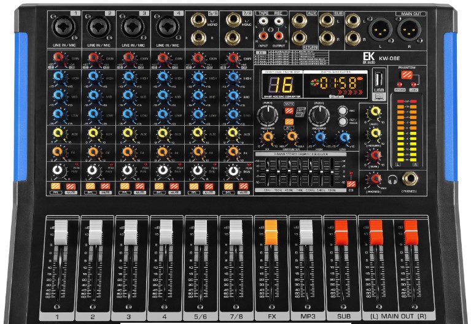471x324 pixels.
Task: Click channel 5/6 L/MONO input jack
Action: (198, 20)
